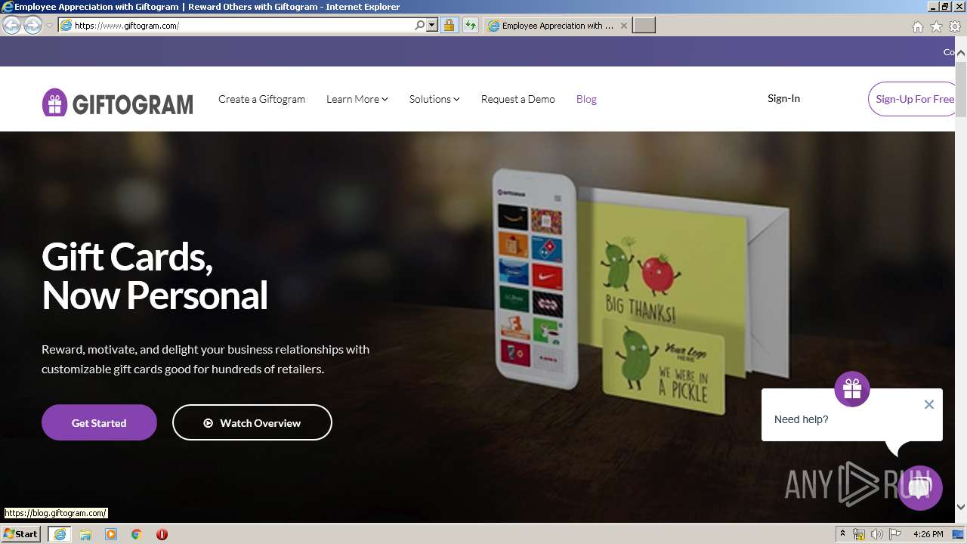
Task: Select the Employee Appreciation browser tab
Action: [x=558, y=25]
